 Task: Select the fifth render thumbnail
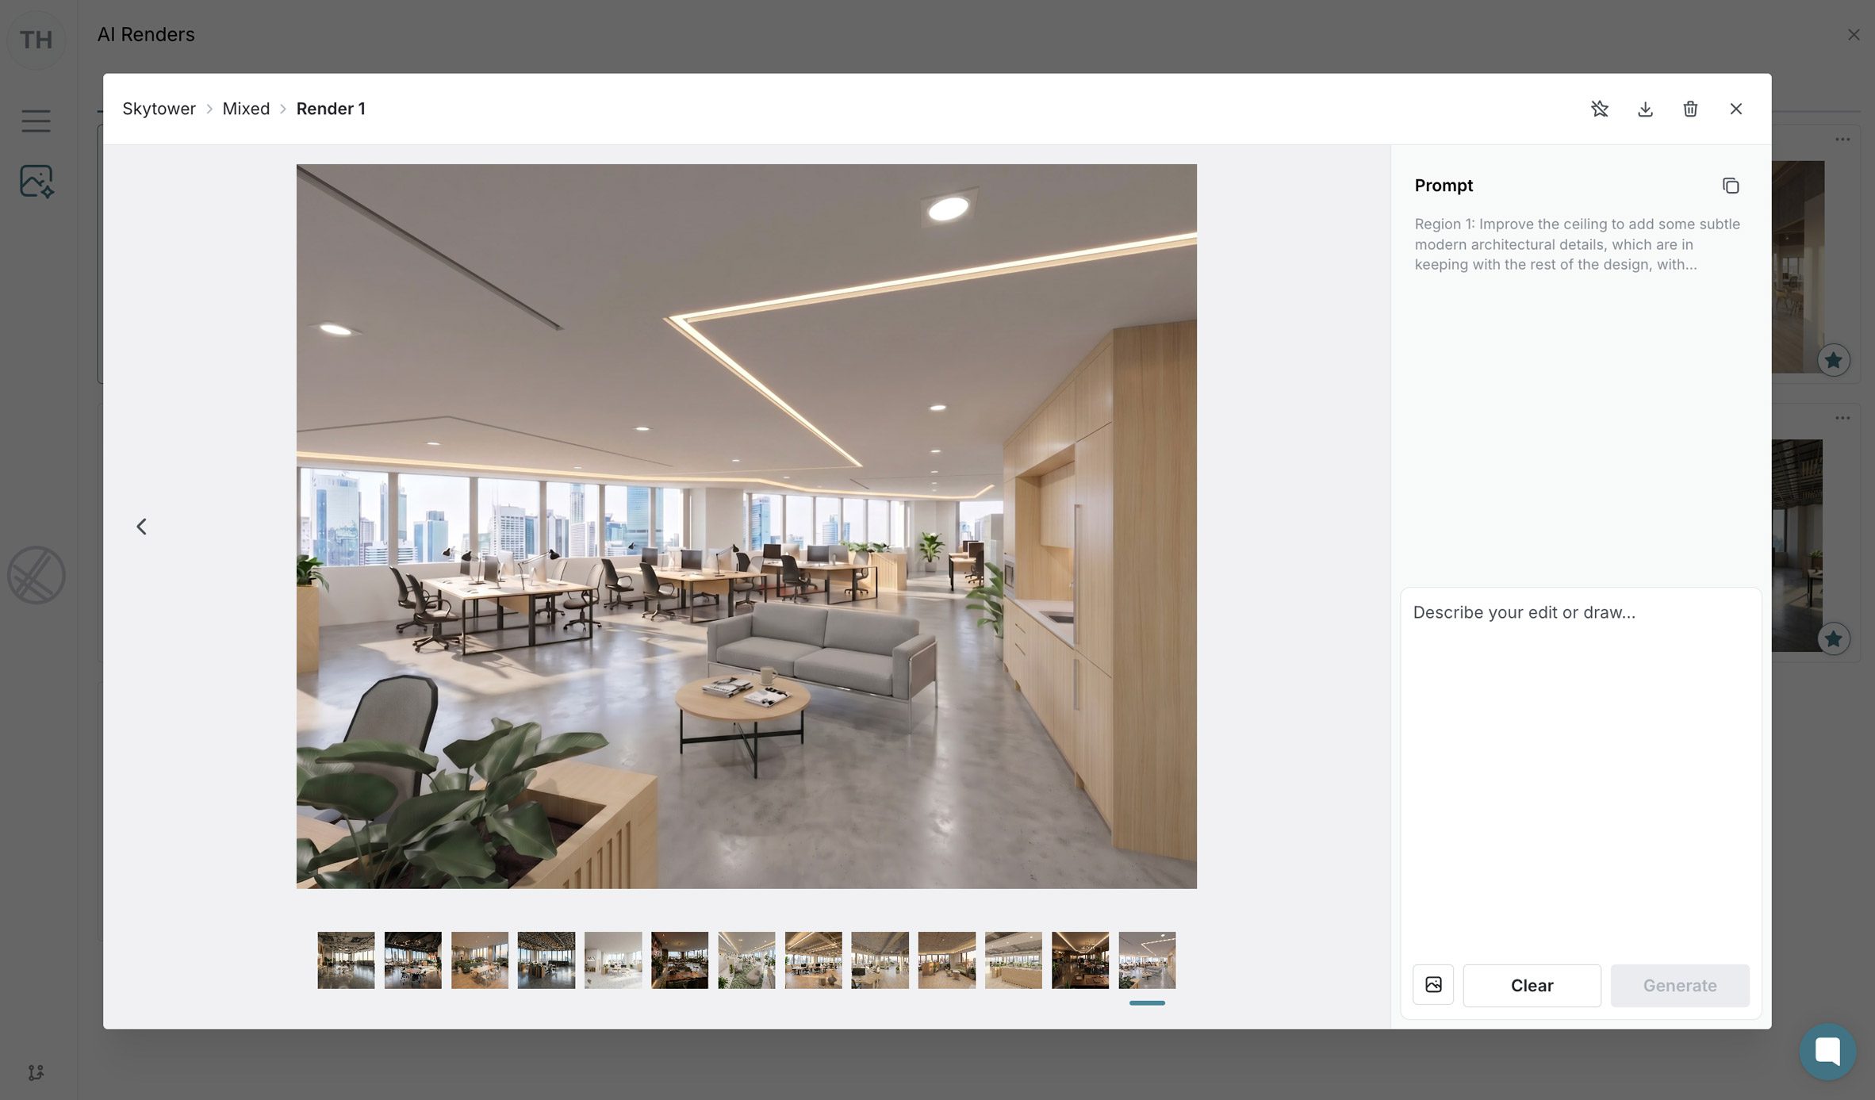point(613,960)
